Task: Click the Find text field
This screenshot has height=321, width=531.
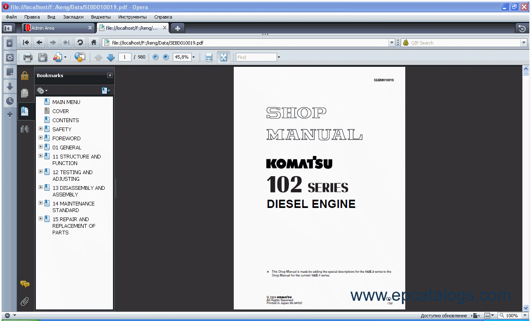Action: click(x=256, y=57)
